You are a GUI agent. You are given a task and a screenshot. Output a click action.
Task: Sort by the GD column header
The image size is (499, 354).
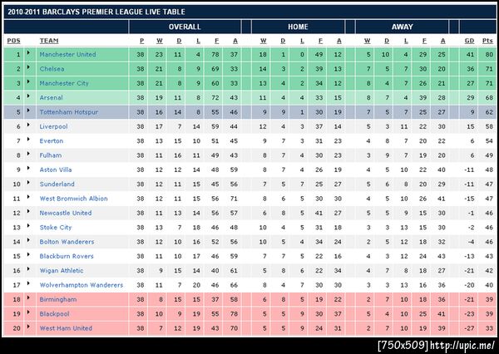click(469, 41)
